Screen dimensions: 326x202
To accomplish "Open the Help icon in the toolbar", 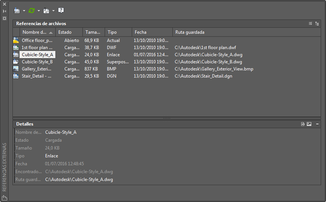I will click(61, 10).
